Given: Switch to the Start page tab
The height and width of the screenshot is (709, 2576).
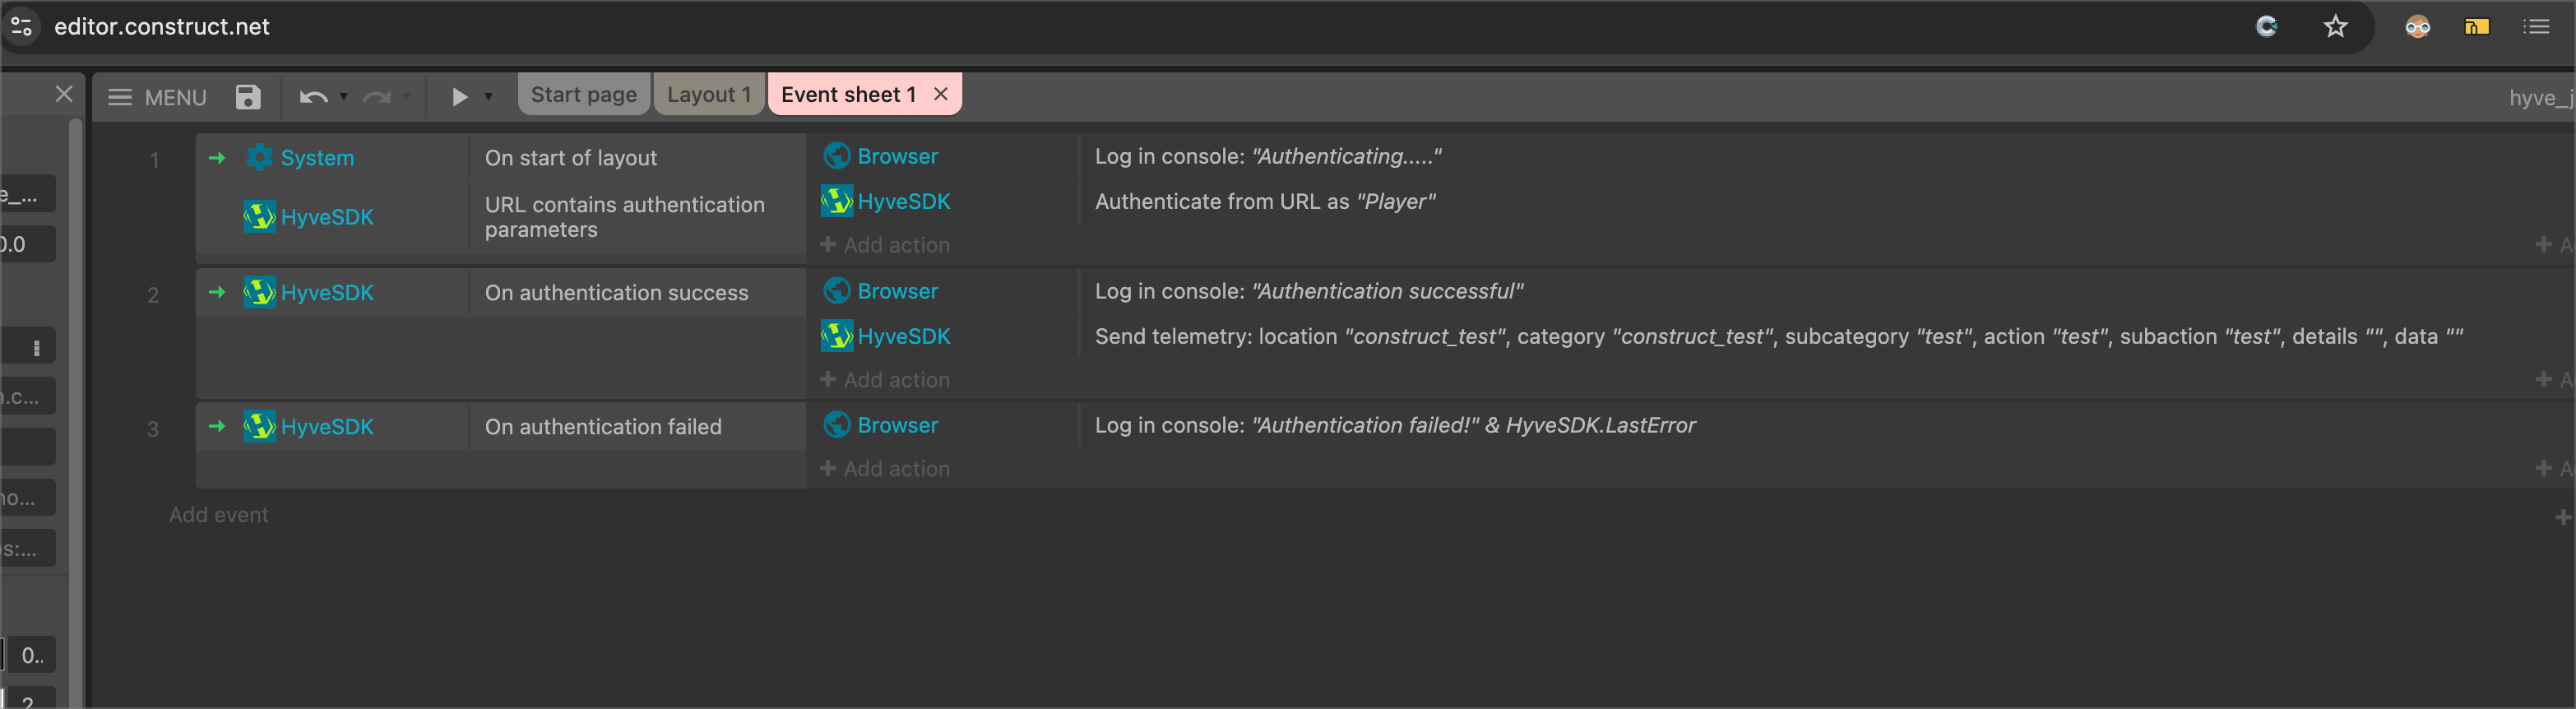Looking at the screenshot, I should point(583,95).
